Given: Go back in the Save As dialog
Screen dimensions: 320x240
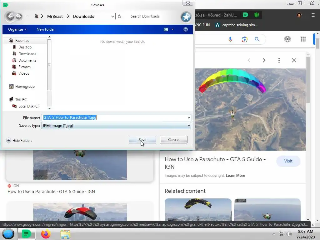Looking at the screenshot, I should (11, 16).
